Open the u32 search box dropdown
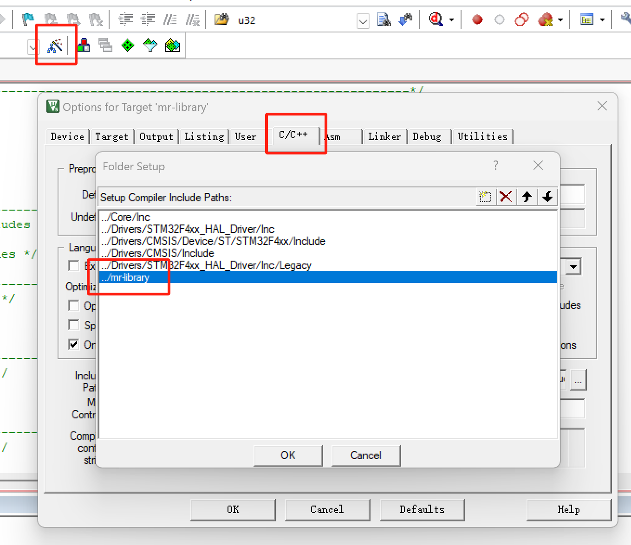The height and width of the screenshot is (545, 631). 364,21
